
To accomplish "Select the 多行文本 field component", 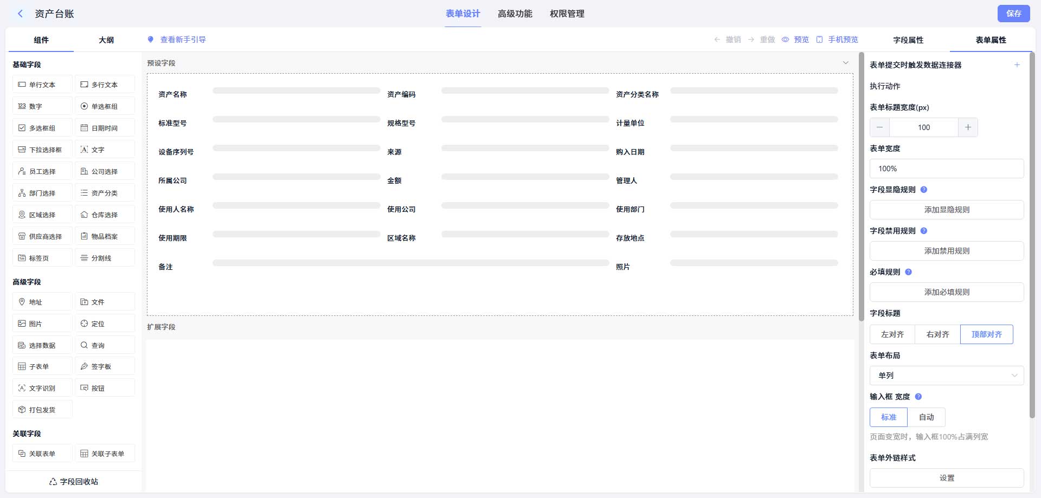I will tap(105, 85).
